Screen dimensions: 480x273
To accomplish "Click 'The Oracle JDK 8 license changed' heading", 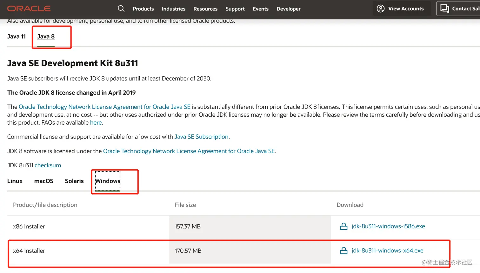I will pos(71,93).
